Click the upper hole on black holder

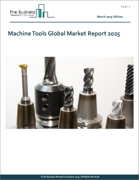point(45,97)
